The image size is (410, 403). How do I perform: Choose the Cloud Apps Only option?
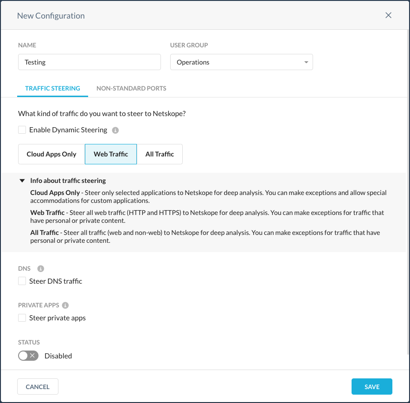[x=51, y=154]
